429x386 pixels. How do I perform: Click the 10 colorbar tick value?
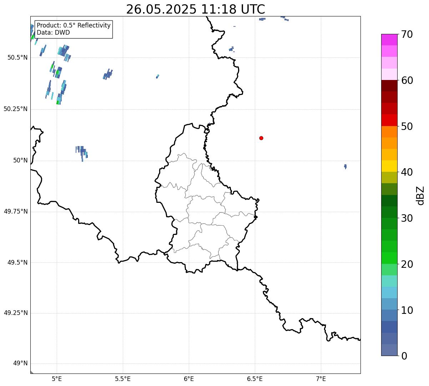407,310
